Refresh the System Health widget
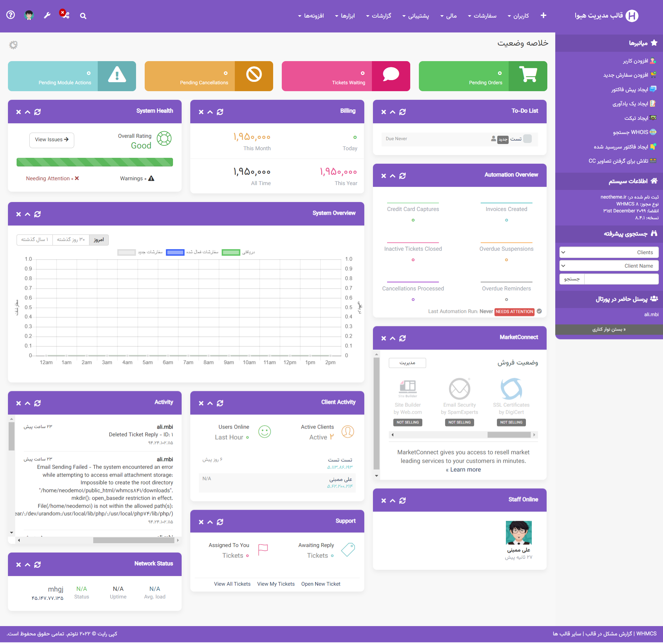 38,112
